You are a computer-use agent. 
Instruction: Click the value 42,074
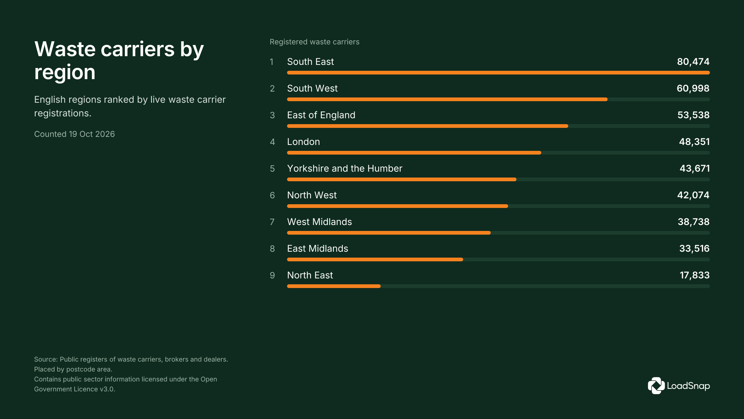(693, 195)
